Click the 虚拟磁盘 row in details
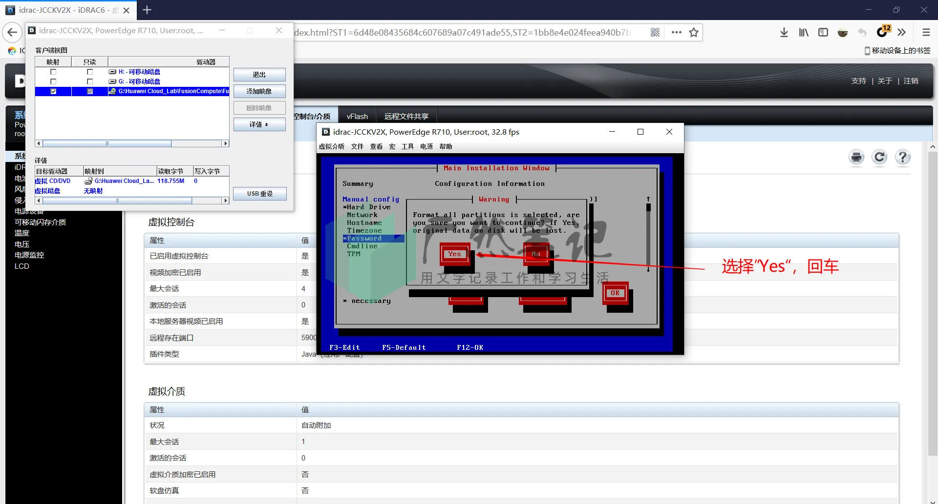 [132, 191]
